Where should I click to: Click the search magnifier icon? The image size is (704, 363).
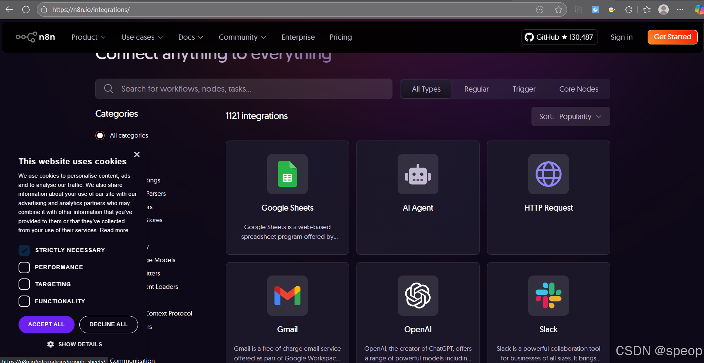click(109, 89)
